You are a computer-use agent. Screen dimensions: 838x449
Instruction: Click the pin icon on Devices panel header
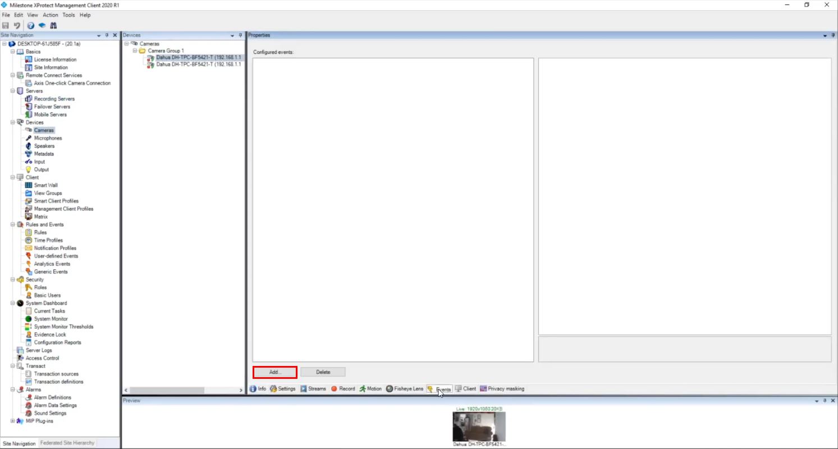click(x=240, y=35)
